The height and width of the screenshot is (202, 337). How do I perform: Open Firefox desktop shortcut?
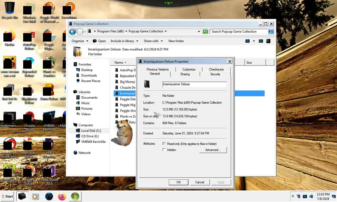[x=10, y=39]
